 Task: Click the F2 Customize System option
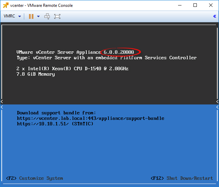point(34,178)
